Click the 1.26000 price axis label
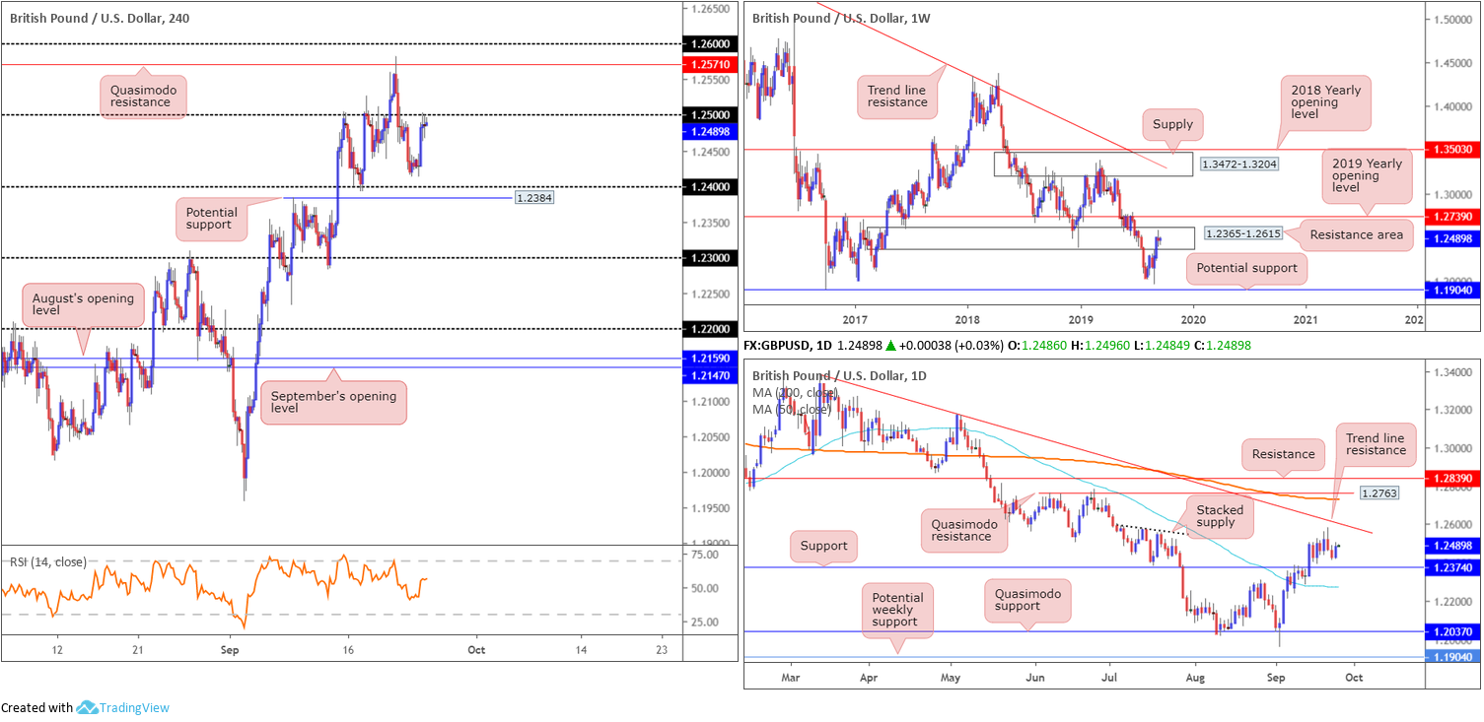The width and height of the screenshot is (1484, 722). pos(708,44)
